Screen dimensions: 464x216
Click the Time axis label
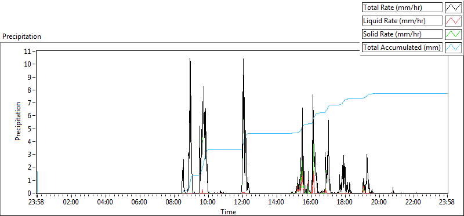(228, 211)
